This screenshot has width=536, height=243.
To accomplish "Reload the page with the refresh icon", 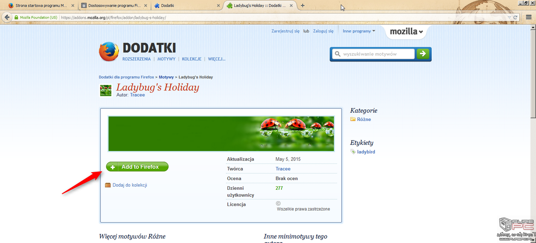I will [x=516, y=18].
